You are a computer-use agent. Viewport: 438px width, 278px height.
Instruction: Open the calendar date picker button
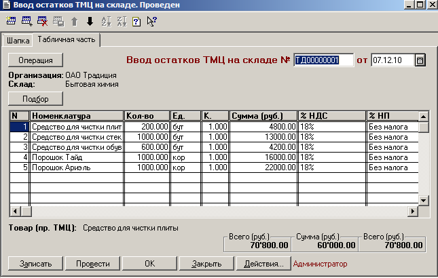coord(420,60)
